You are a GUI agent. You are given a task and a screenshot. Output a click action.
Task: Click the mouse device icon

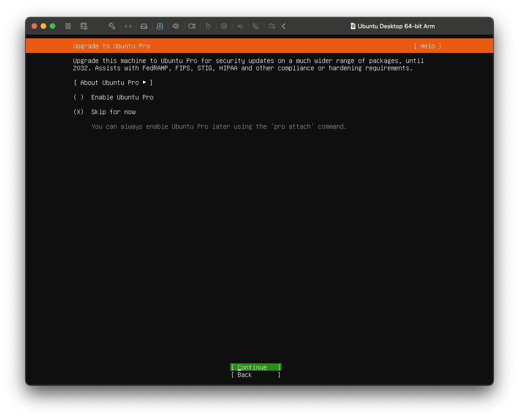pyautogui.click(x=208, y=26)
